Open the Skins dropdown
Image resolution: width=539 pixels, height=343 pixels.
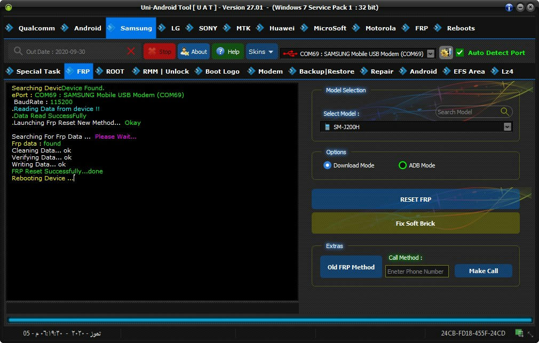261,52
